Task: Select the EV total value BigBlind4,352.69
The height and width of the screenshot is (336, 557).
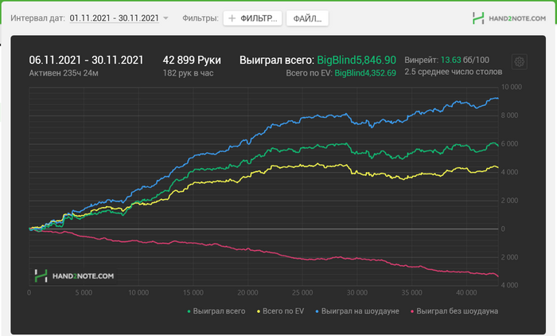Action: pyautogui.click(x=365, y=73)
